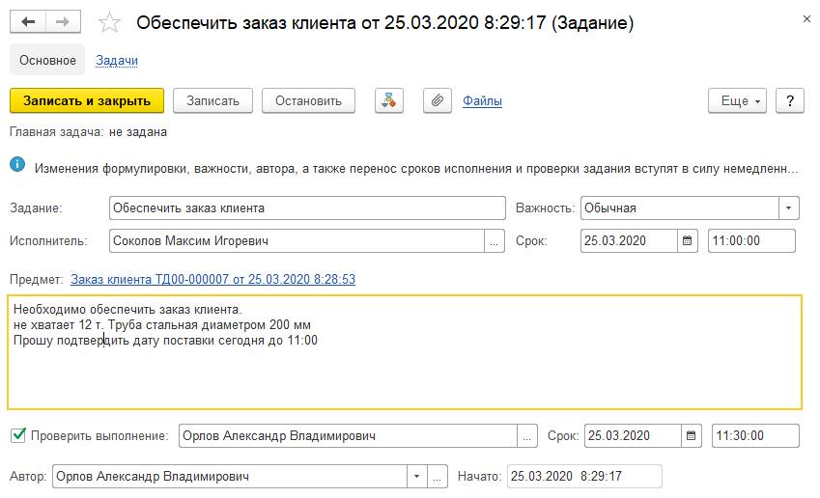The height and width of the screenshot is (498, 820).
Task: Click the question mark help button
Action: pos(790,101)
